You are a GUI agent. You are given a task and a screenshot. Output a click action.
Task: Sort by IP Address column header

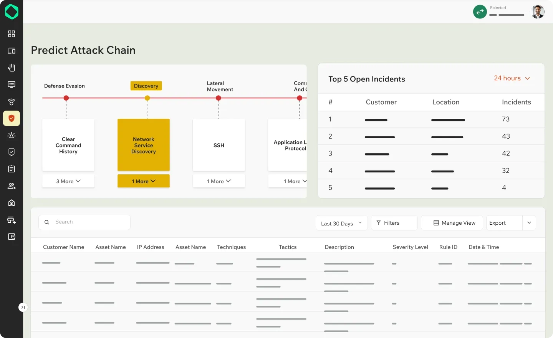(151, 247)
